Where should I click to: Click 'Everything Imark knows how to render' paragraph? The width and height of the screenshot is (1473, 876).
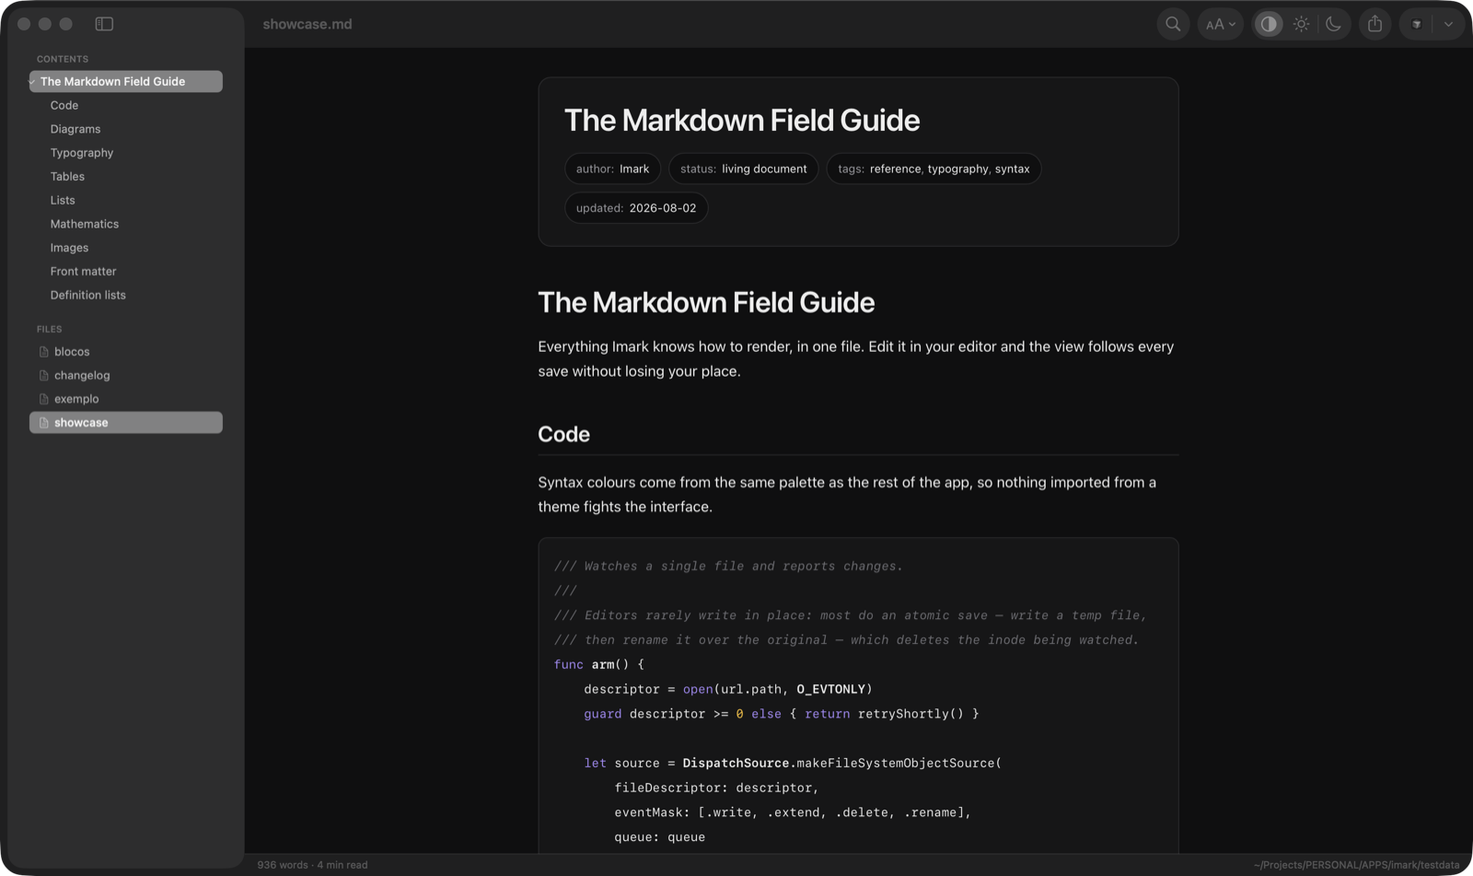pos(856,359)
